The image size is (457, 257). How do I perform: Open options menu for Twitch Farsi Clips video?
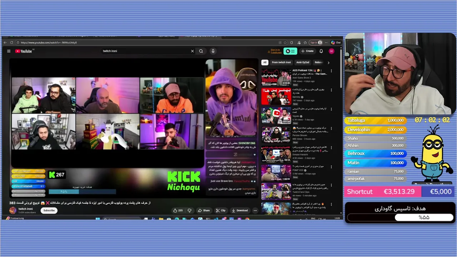pos(331,185)
